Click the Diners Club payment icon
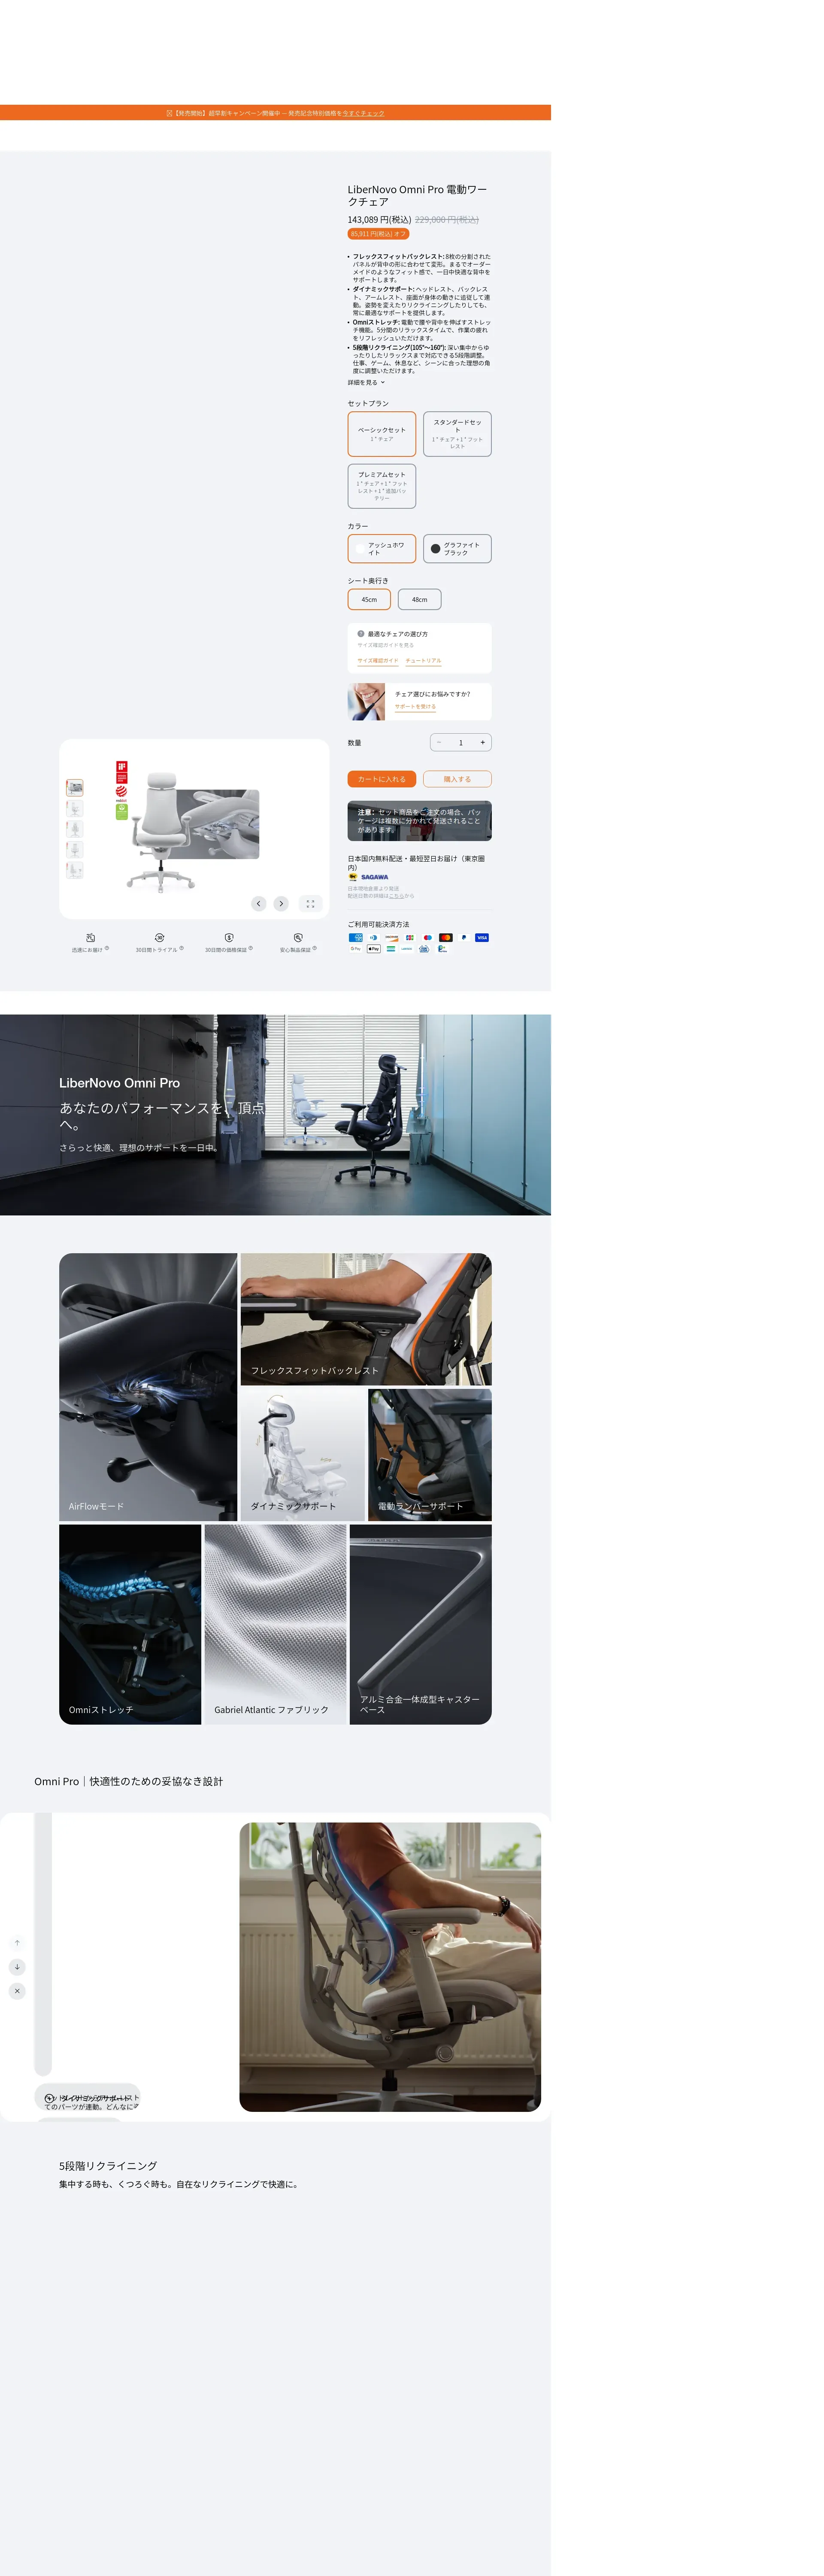 tap(374, 938)
